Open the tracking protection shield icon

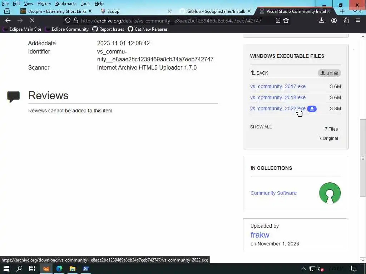click(x=68, y=20)
